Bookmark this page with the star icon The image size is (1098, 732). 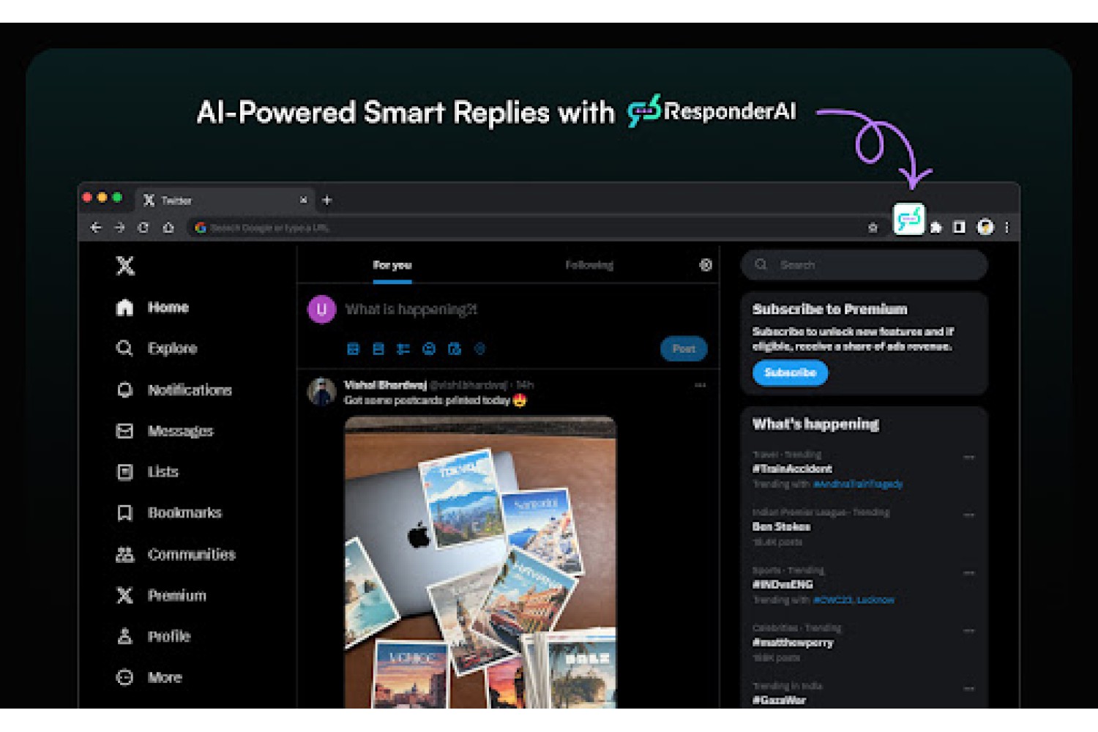[873, 228]
